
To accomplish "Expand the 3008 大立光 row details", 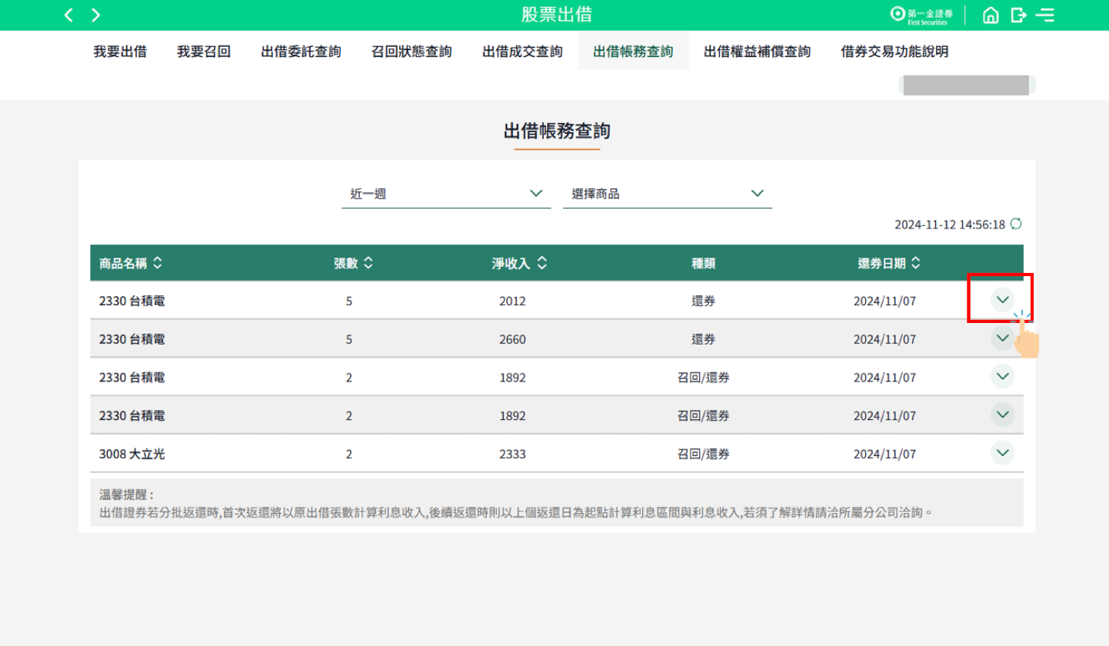I will [1002, 453].
